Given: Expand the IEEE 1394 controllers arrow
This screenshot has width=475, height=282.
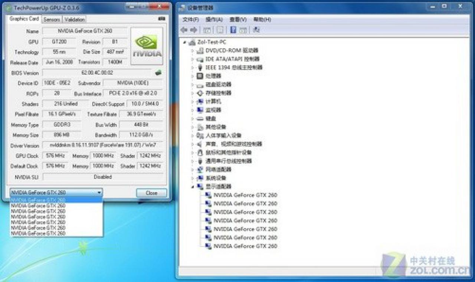Looking at the screenshot, I should [x=193, y=67].
